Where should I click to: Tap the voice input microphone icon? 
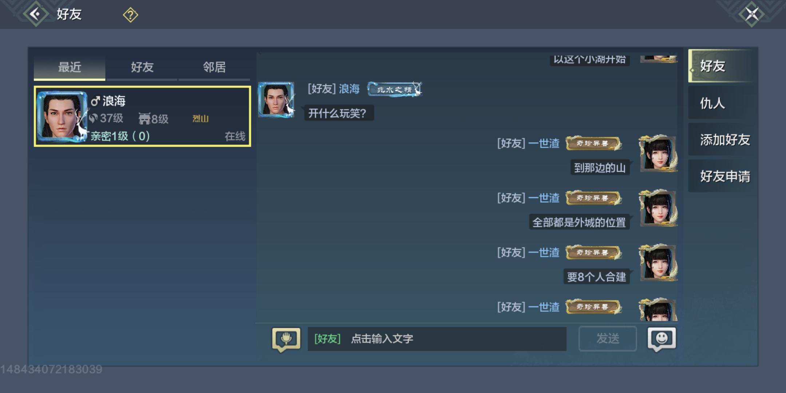(286, 339)
